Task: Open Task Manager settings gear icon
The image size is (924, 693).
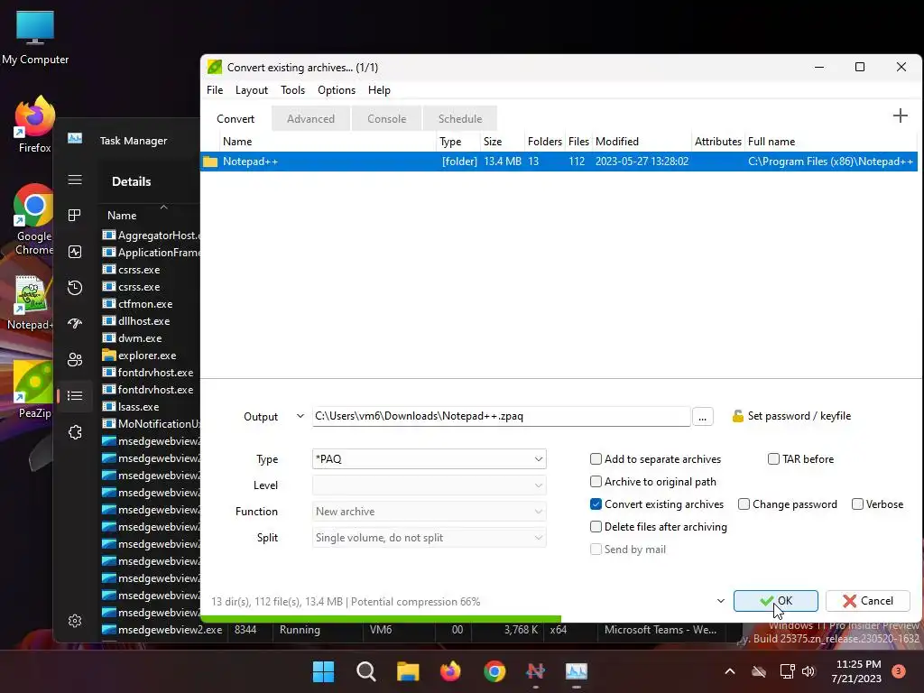Action: point(75,621)
